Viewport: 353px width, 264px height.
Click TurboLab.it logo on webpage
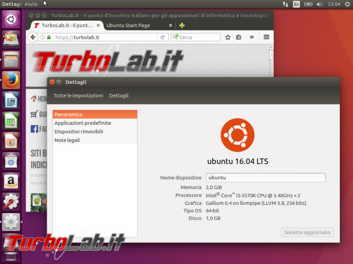coord(108,61)
